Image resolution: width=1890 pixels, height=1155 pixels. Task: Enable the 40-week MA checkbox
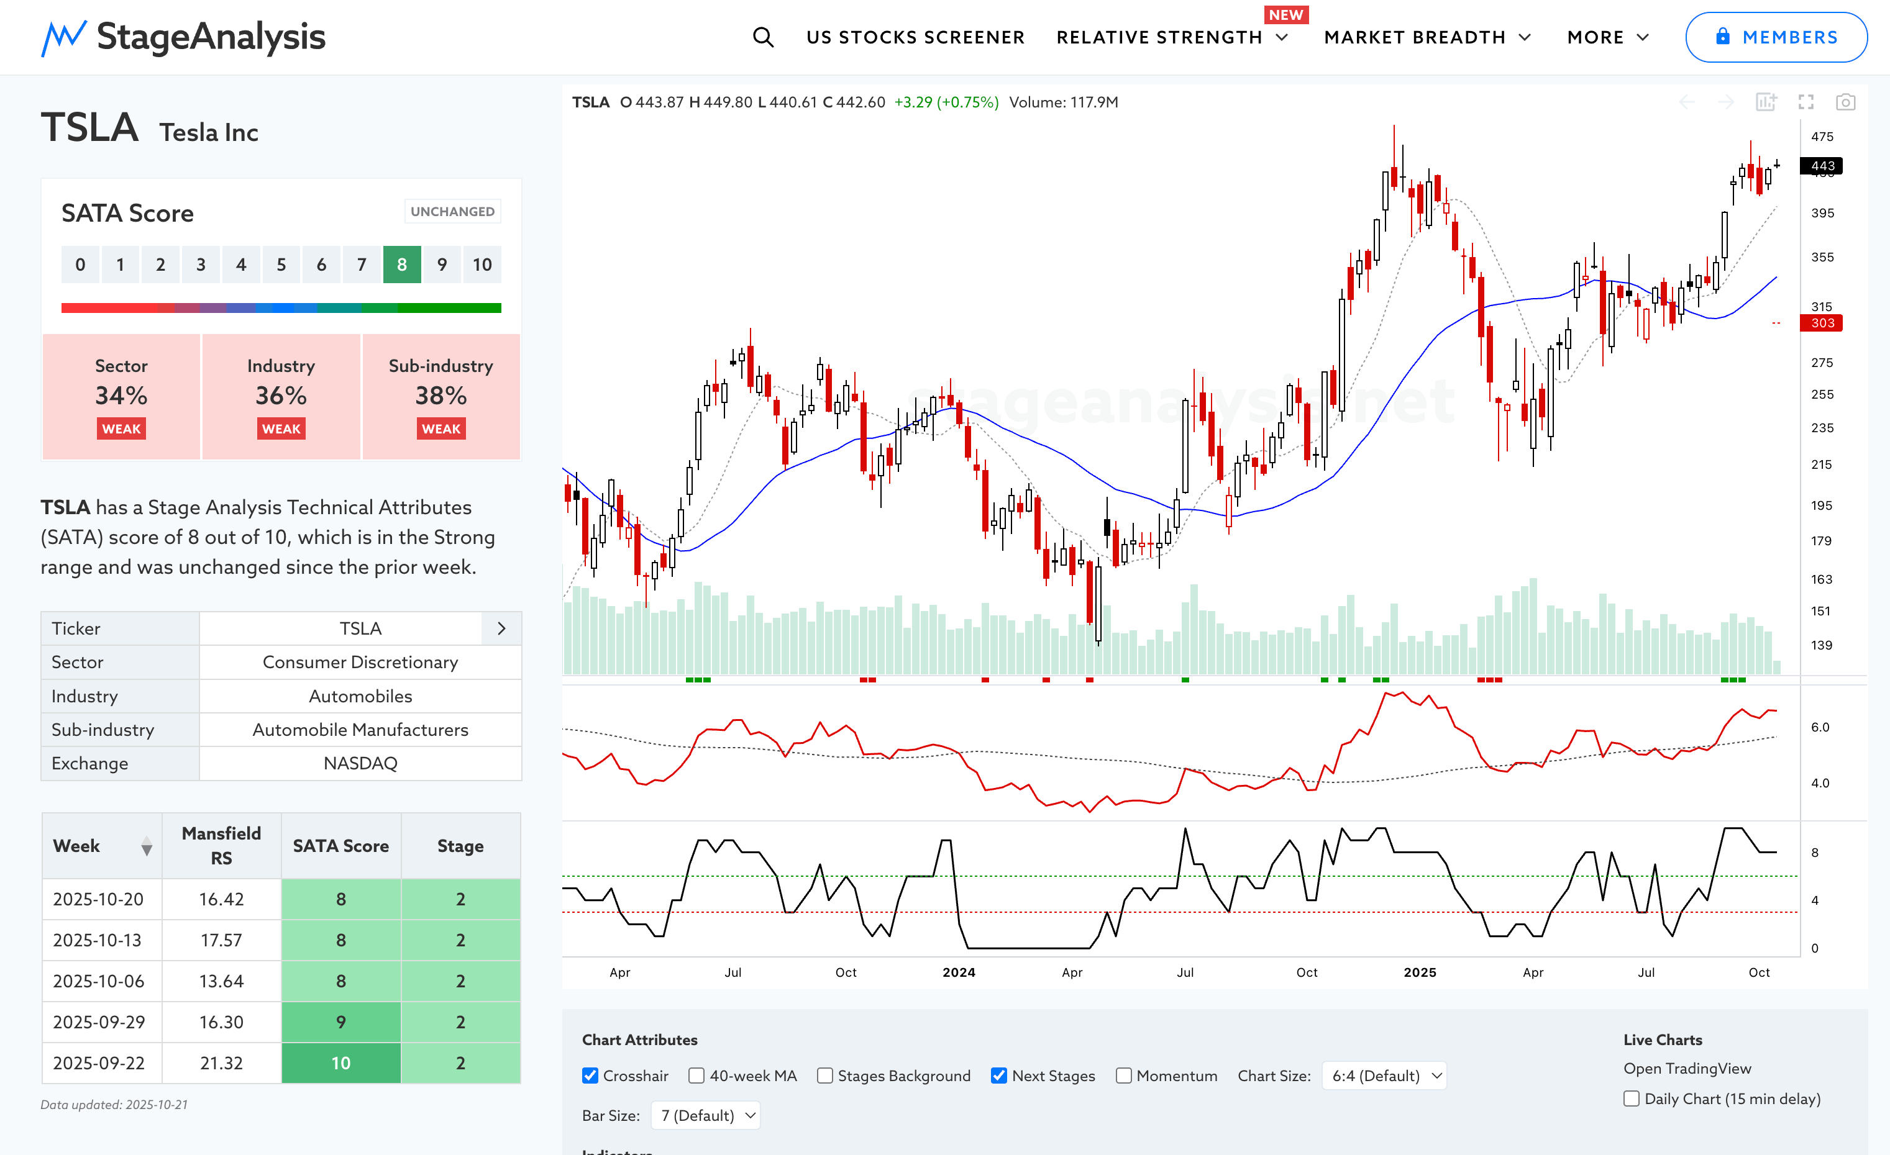(696, 1076)
